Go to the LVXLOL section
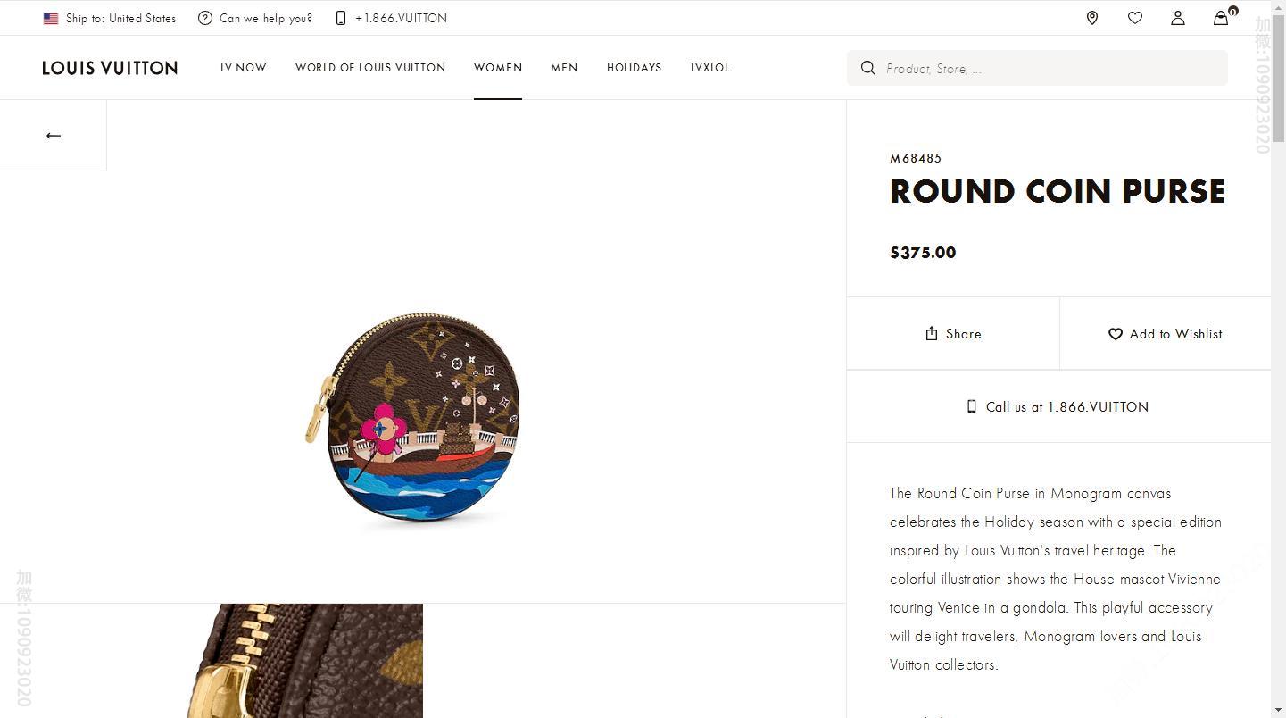Viewport: 1286px width, 718px height. (x=709, y=68)
